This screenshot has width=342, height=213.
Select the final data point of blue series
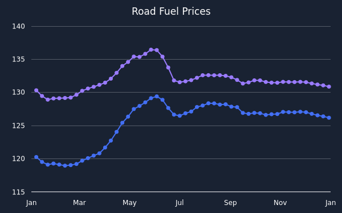[x=329, y=118]
